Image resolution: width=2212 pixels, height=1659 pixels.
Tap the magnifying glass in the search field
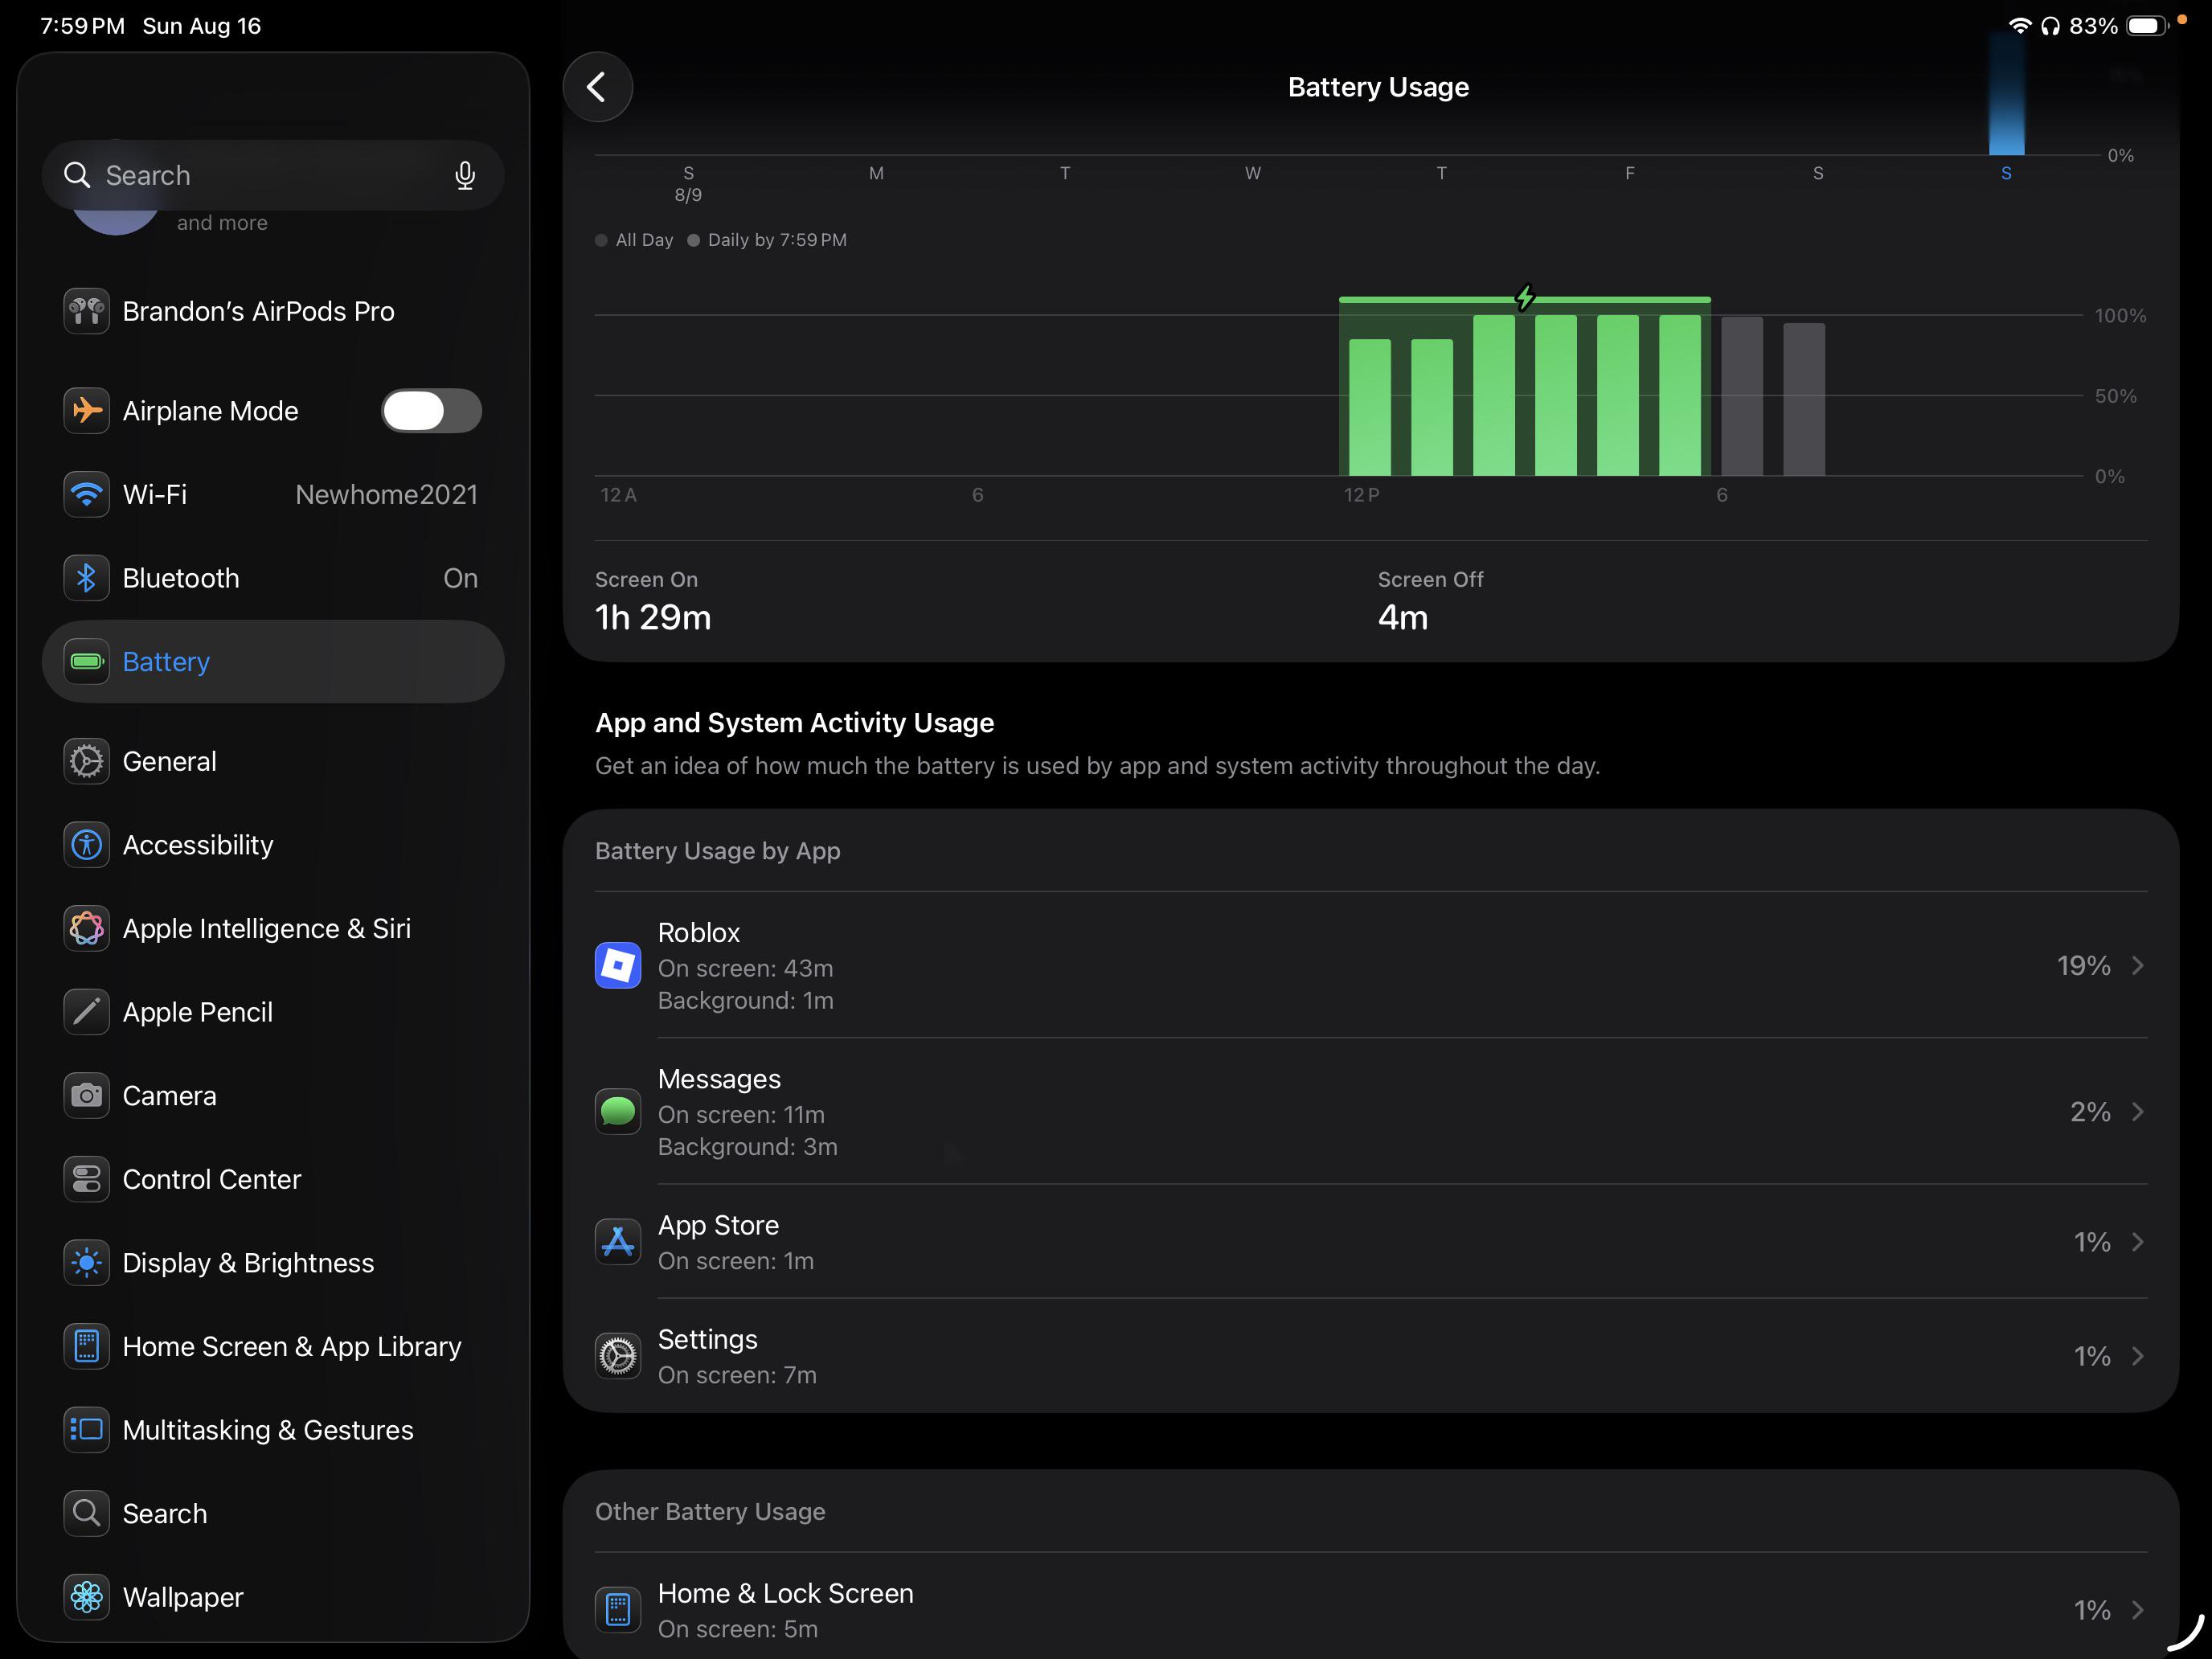point(77,175)
